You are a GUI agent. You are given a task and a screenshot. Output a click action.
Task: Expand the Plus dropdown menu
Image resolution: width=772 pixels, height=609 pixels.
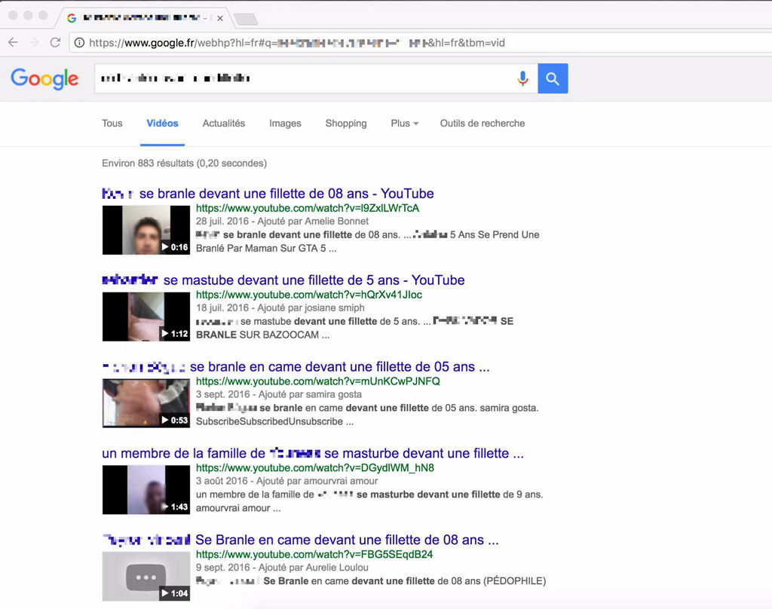pyautogui.click(x=404, y=124)
